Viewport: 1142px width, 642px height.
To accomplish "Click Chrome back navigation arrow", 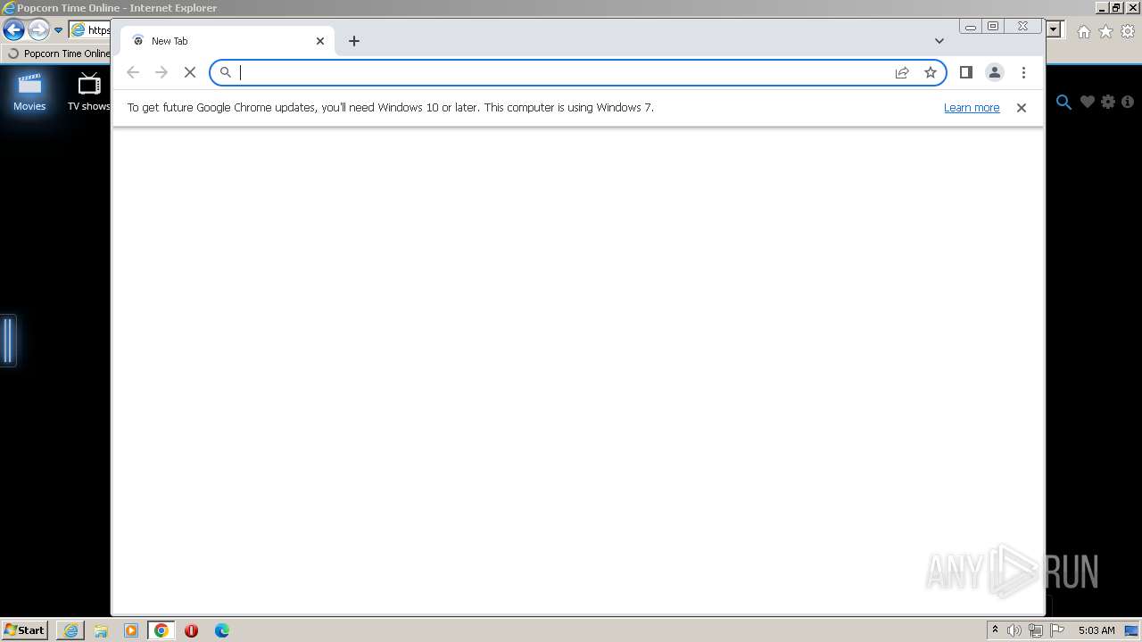I will pyautogui.click(x=133, y=72).
